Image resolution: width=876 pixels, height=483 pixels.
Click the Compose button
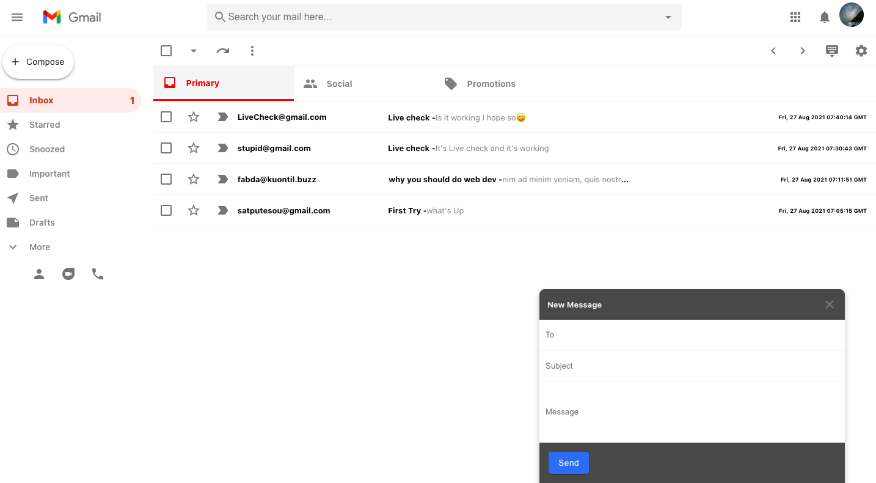tap(38, 61)
